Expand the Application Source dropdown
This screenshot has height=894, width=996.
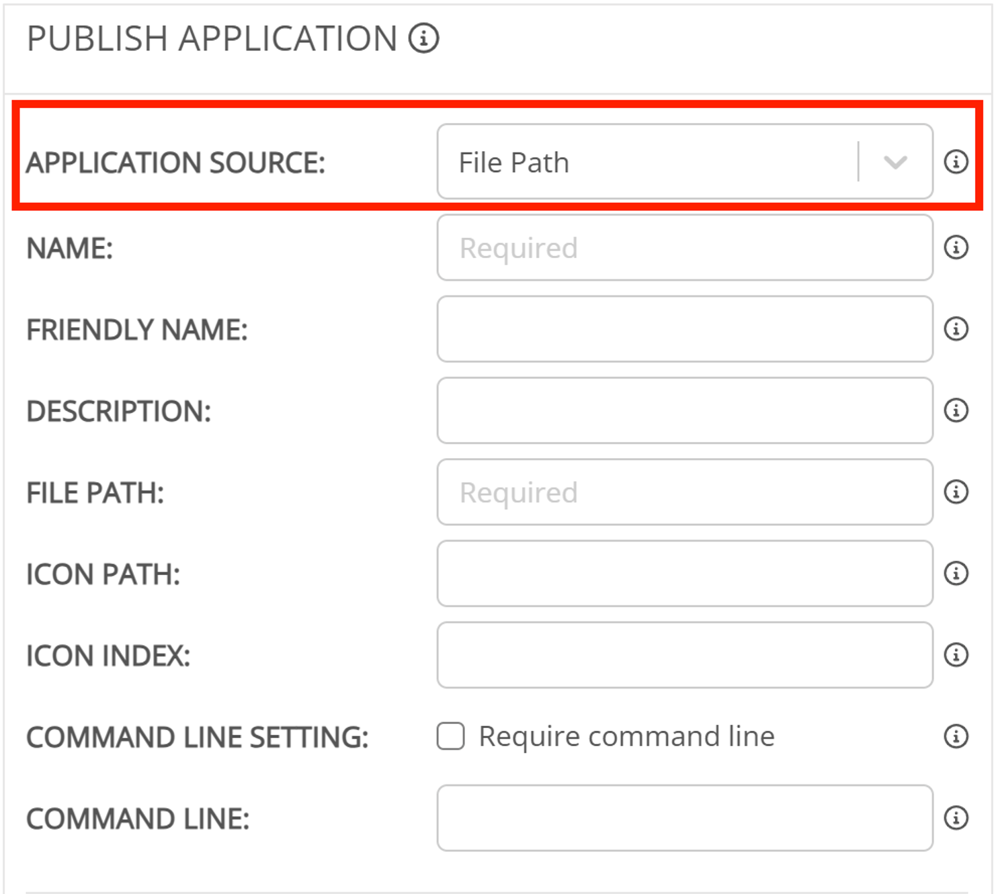(x=895, y=162)
